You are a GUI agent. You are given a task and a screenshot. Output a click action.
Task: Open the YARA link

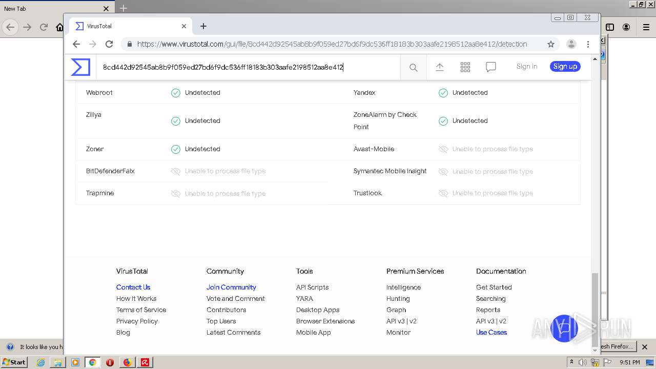304,299
